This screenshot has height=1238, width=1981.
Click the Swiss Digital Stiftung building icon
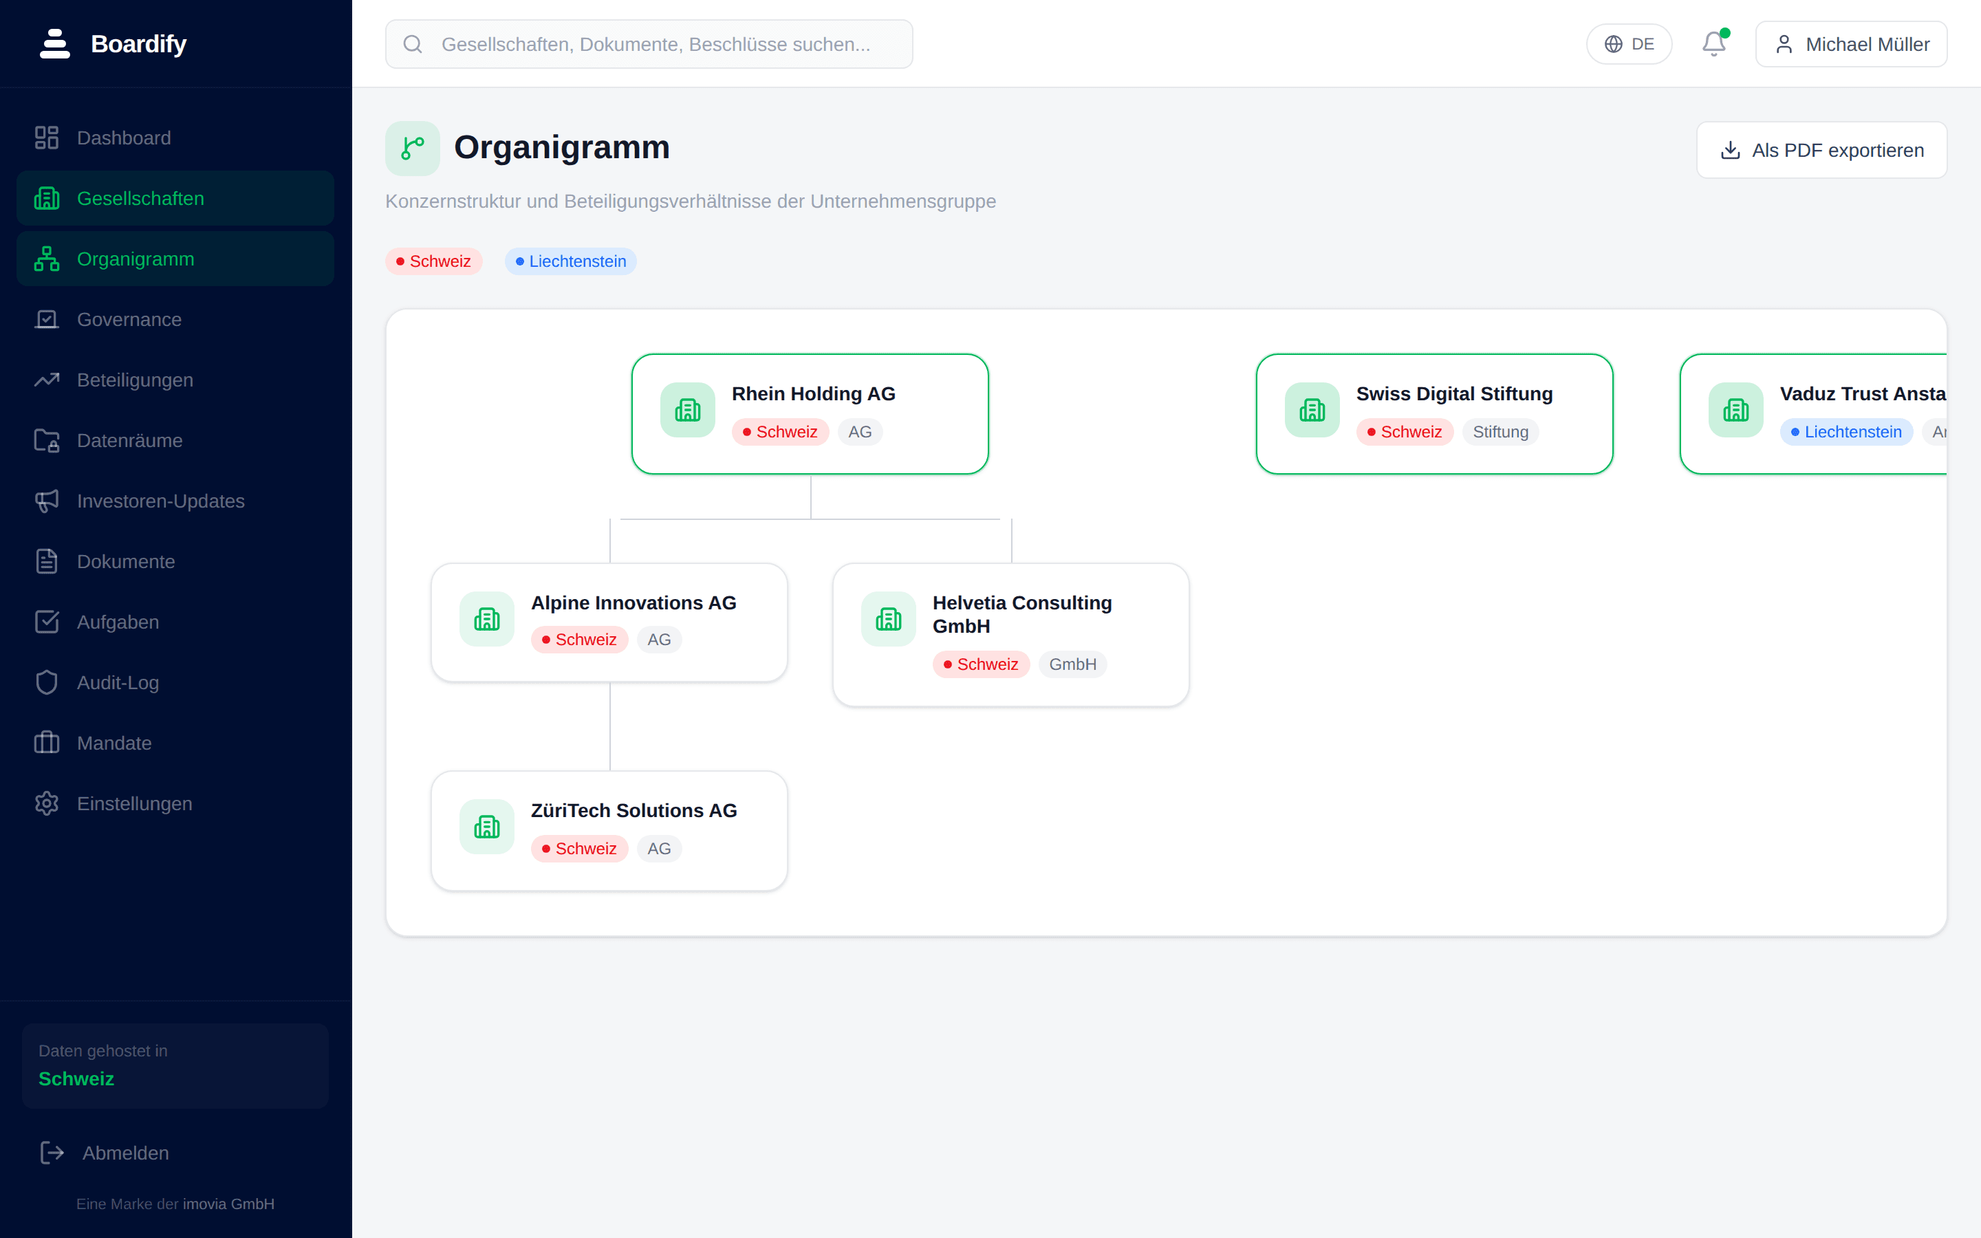1312,410
